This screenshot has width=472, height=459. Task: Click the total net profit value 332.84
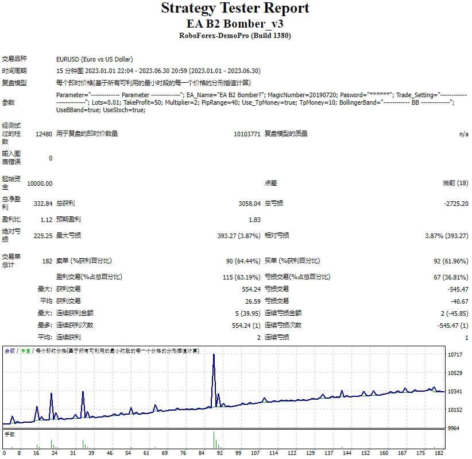coord(43,204)
